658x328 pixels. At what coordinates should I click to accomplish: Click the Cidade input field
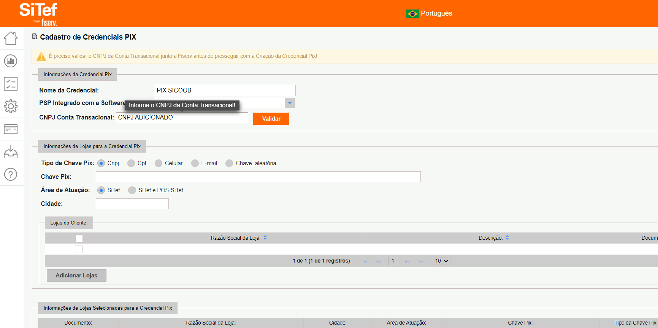click(x=132, y=204)
